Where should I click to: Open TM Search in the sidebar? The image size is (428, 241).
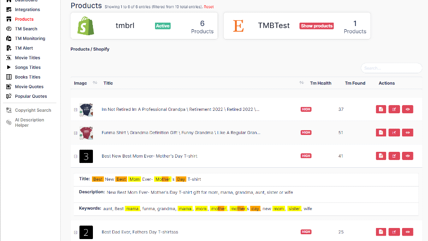pos(26,29)
